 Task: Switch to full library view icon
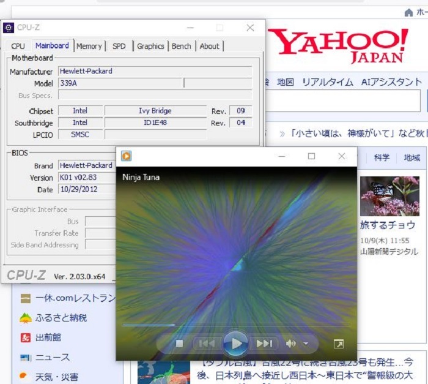(x=338, y=344)
